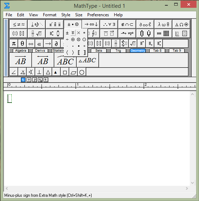The image size is (199, 201).
Task: Open the underbar and overbar templates palette
Action: [109, 34]
